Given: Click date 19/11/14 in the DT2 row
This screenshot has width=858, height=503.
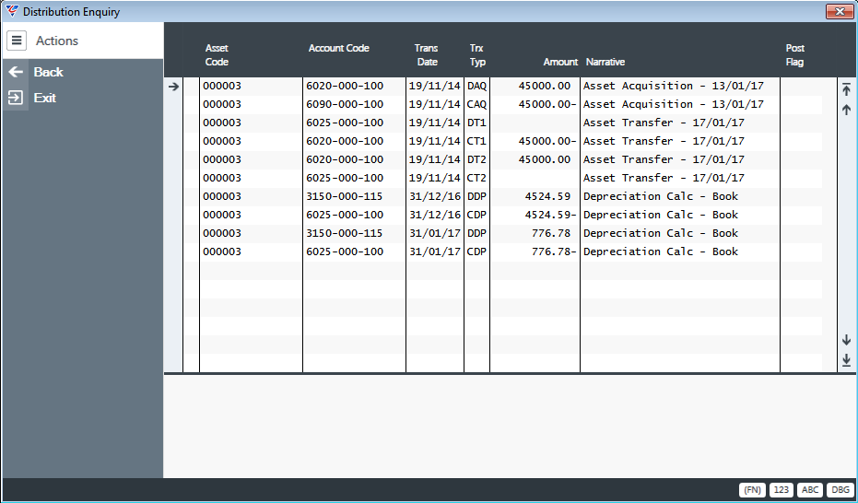Looking at the screenshot, I should (x=434, y=159).
